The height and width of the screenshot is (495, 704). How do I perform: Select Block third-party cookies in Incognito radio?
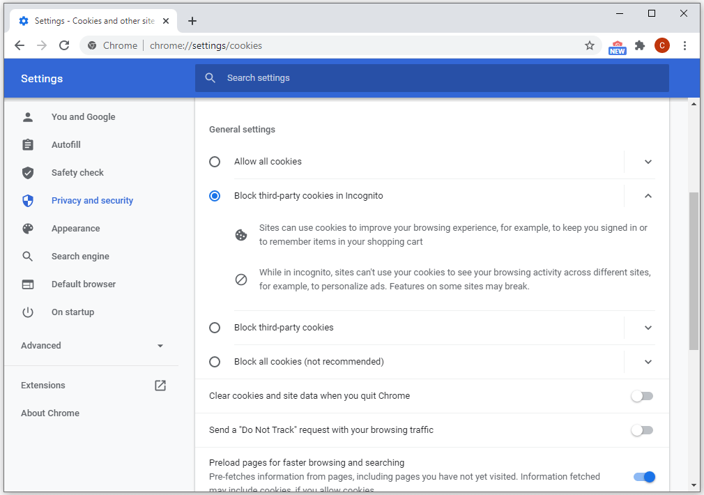point(215,196)
